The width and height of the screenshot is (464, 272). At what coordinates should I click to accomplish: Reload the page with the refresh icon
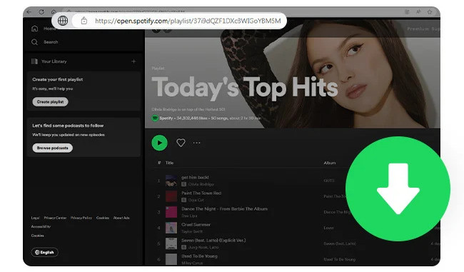[x=41, y=12]
